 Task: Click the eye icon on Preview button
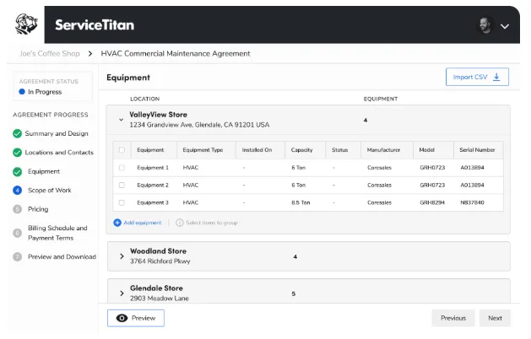[122, 318]
